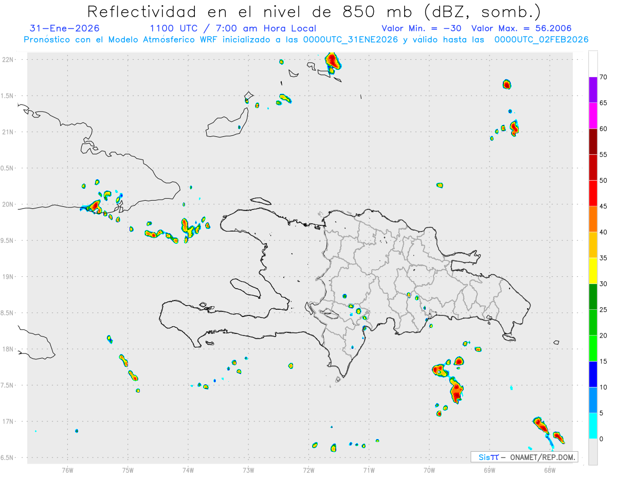
Task: Click the '18N' latitude label
Action: [9, 349]
